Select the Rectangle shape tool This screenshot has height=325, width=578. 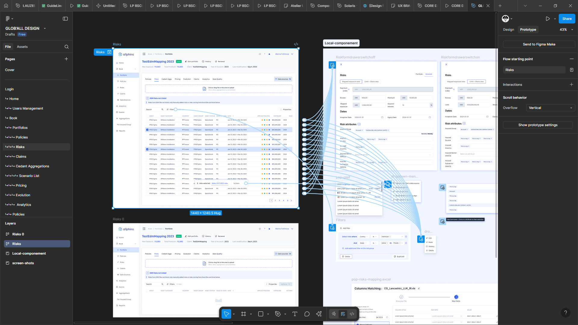(x=261, y=314)
